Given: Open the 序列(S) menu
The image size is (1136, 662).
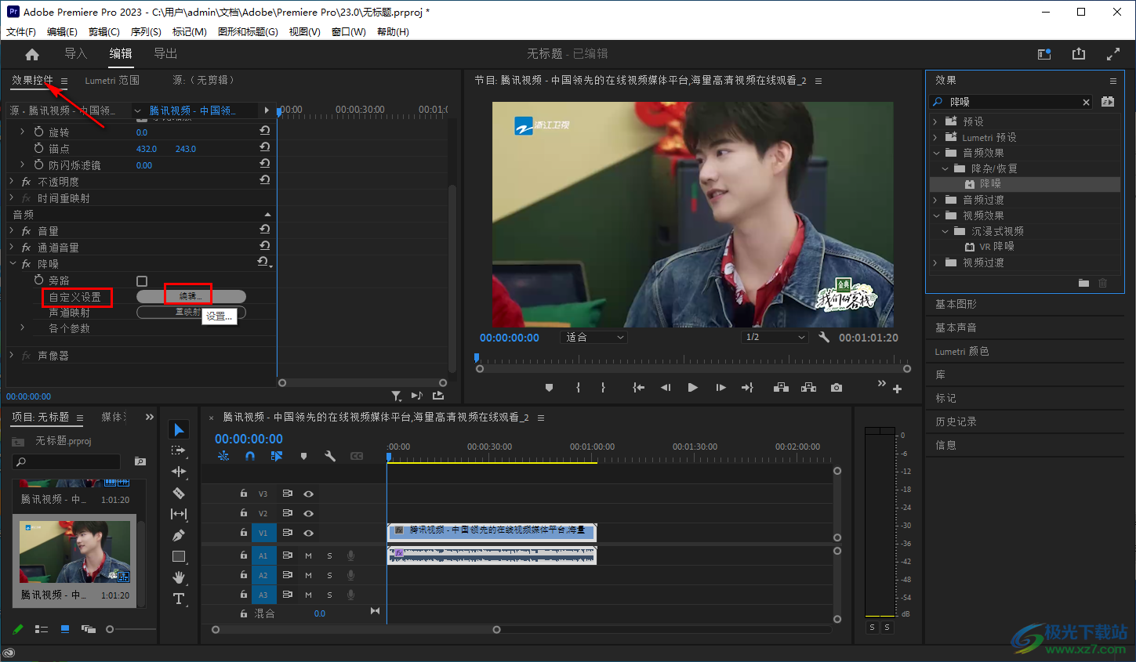Looking at the screenshot, I should point(146,31).
